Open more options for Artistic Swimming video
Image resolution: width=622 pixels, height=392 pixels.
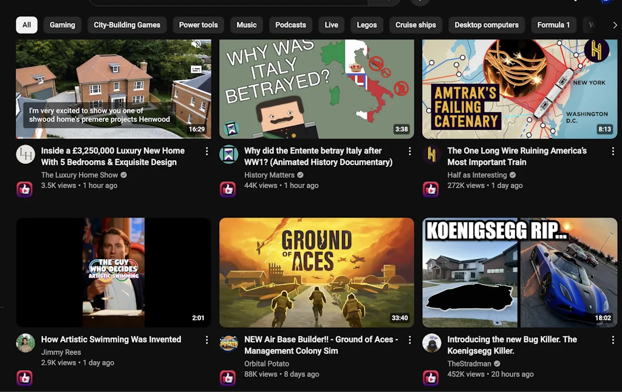tap(207, 340)
